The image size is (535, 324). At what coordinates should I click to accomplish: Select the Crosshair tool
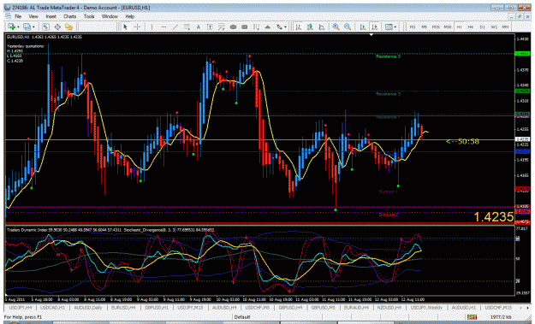137,27
